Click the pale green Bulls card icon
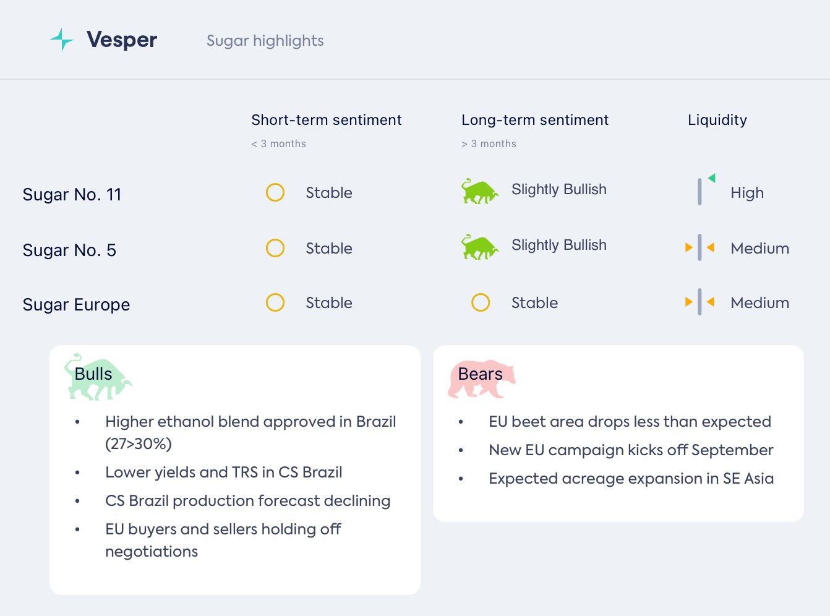Viewport: 830px width, 616px height. [x=97, y=377]
